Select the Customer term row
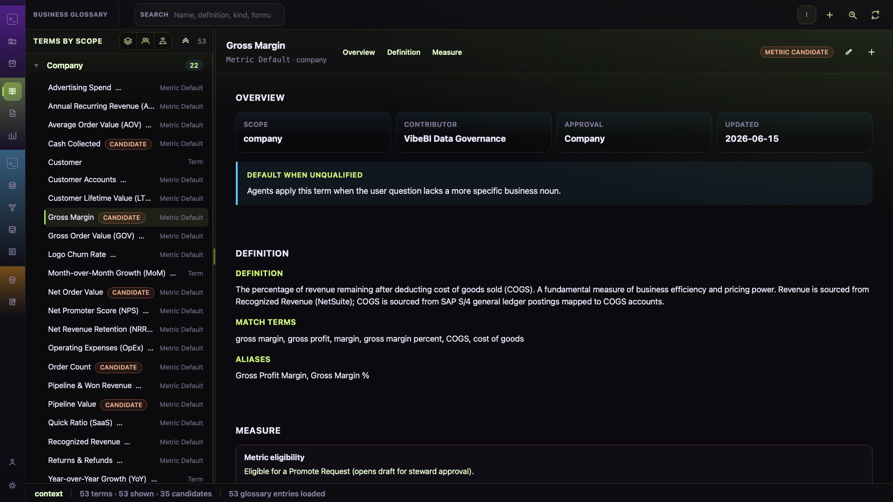Screen dimensions: 893x502 pos(126,162)
